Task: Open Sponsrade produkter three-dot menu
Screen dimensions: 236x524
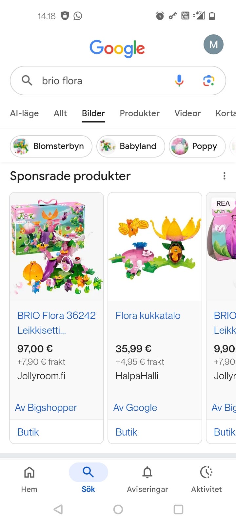Action: (x=224, y=176)
